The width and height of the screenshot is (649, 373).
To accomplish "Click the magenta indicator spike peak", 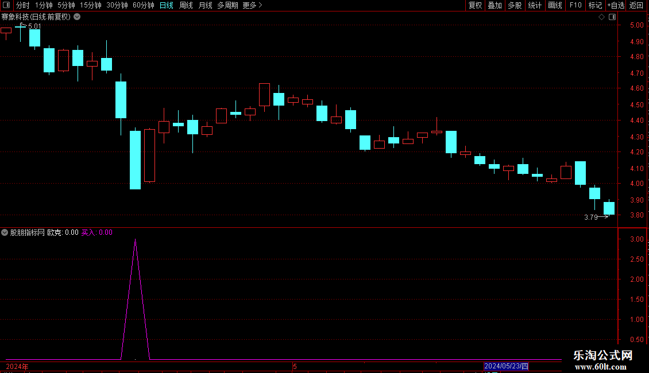I will [x=136, y=240].
